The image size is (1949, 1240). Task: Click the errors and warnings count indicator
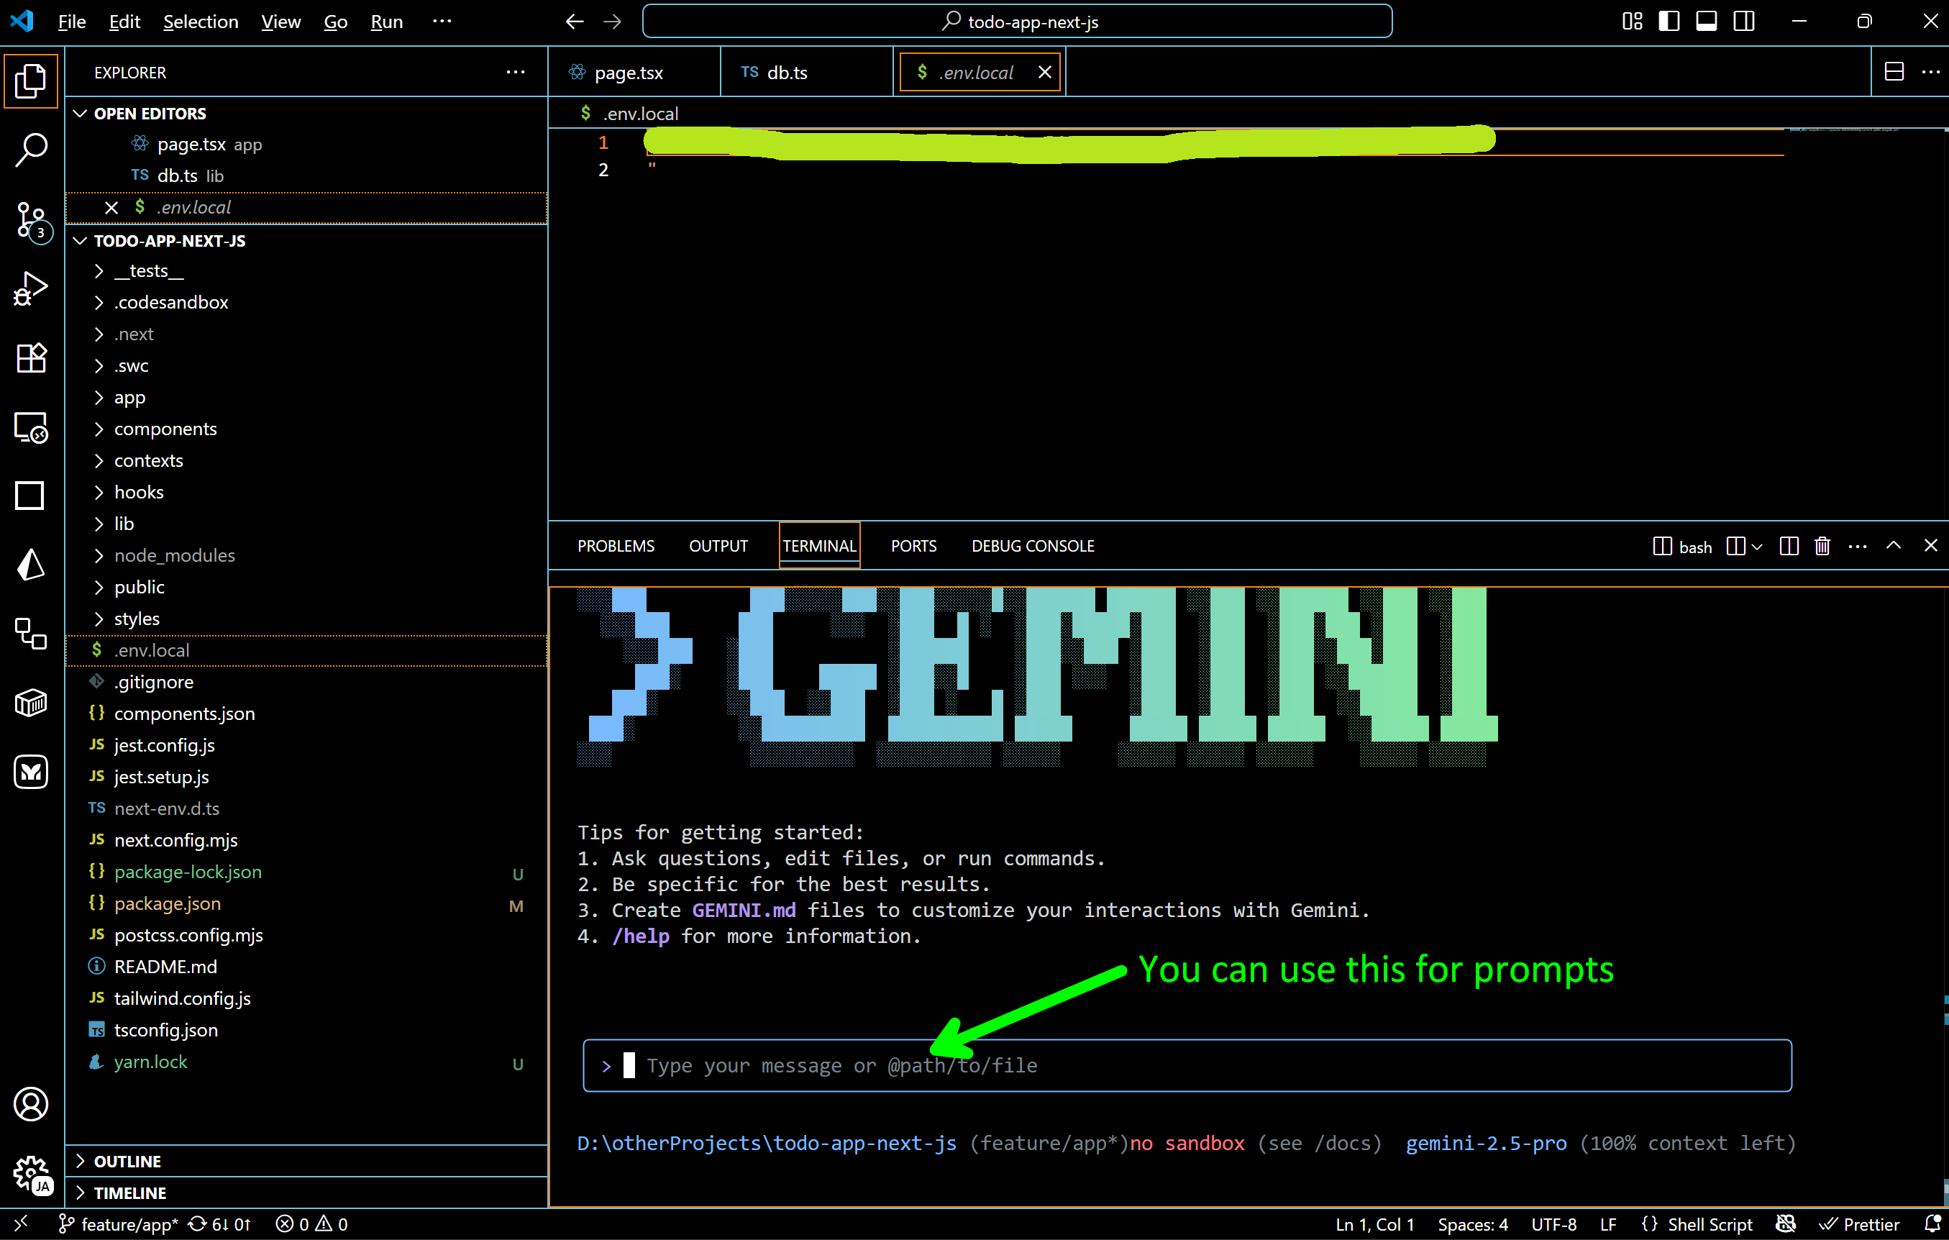pos(311,1223)
